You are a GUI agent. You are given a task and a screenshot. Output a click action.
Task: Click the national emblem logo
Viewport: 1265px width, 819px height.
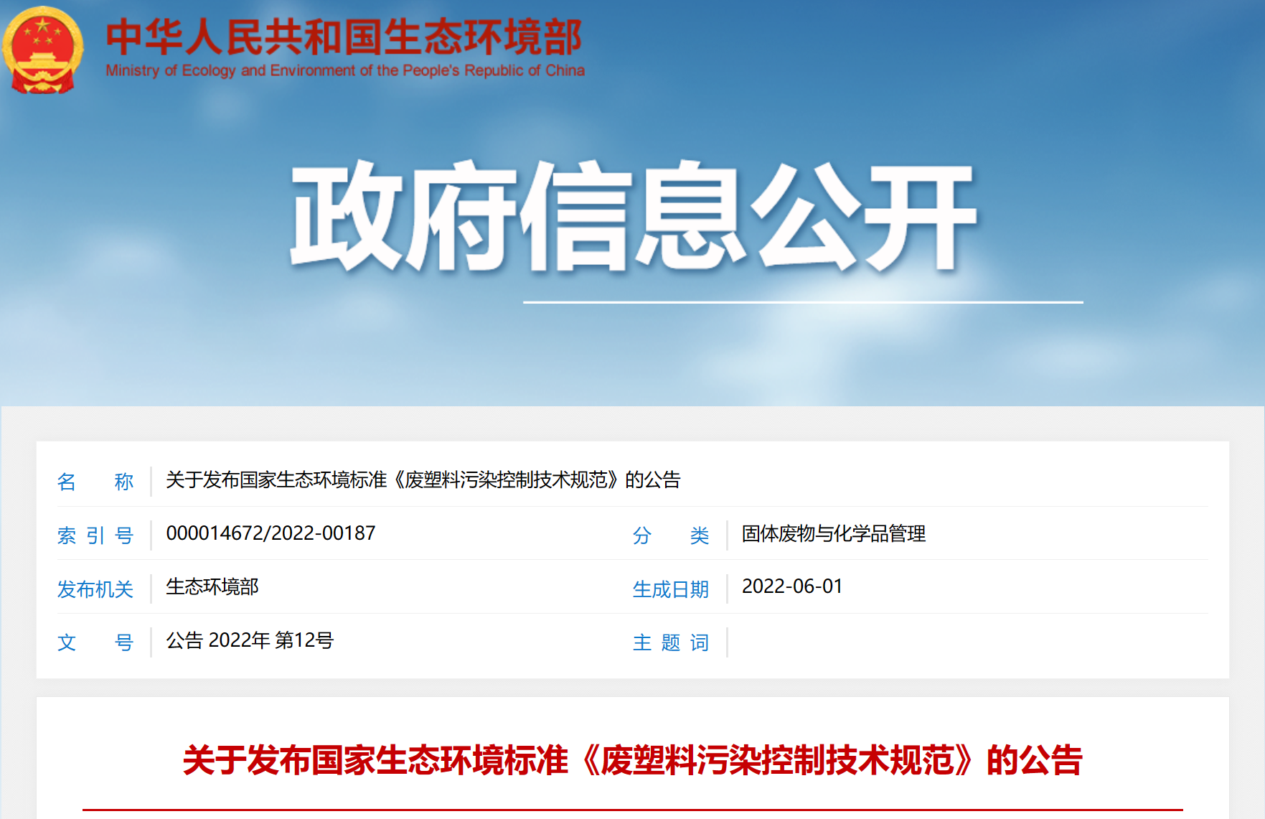pyautogui.click(x=43, y=50)
